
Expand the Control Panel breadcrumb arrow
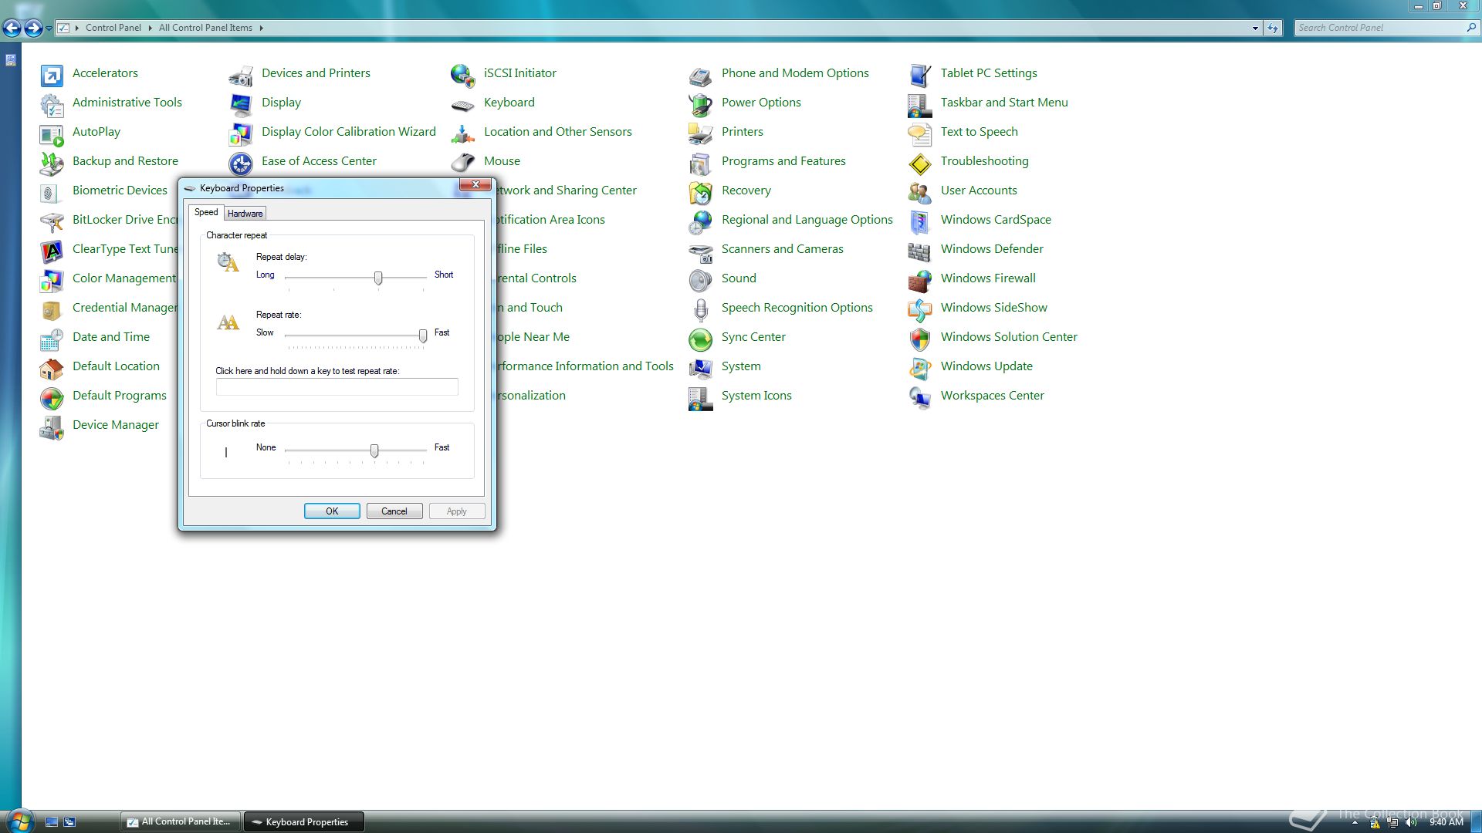(150, 28)
